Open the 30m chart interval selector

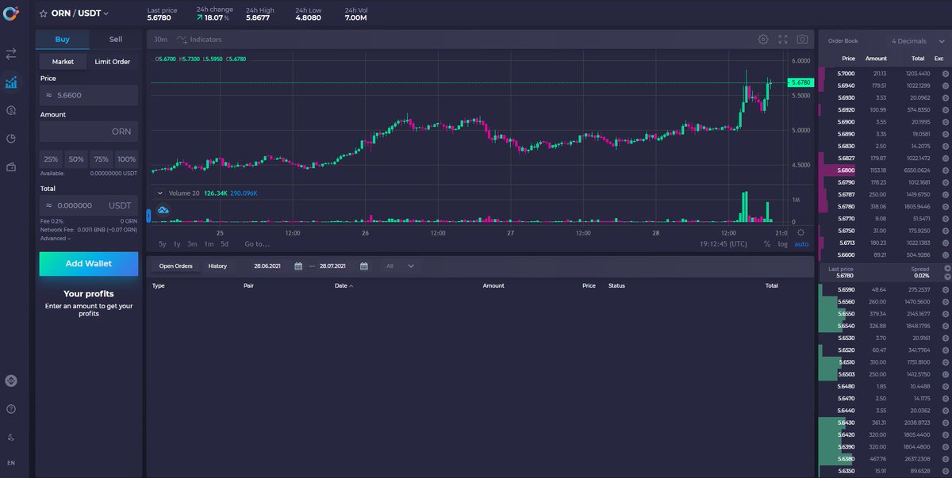pyautogui.click(x=161, y=39)
